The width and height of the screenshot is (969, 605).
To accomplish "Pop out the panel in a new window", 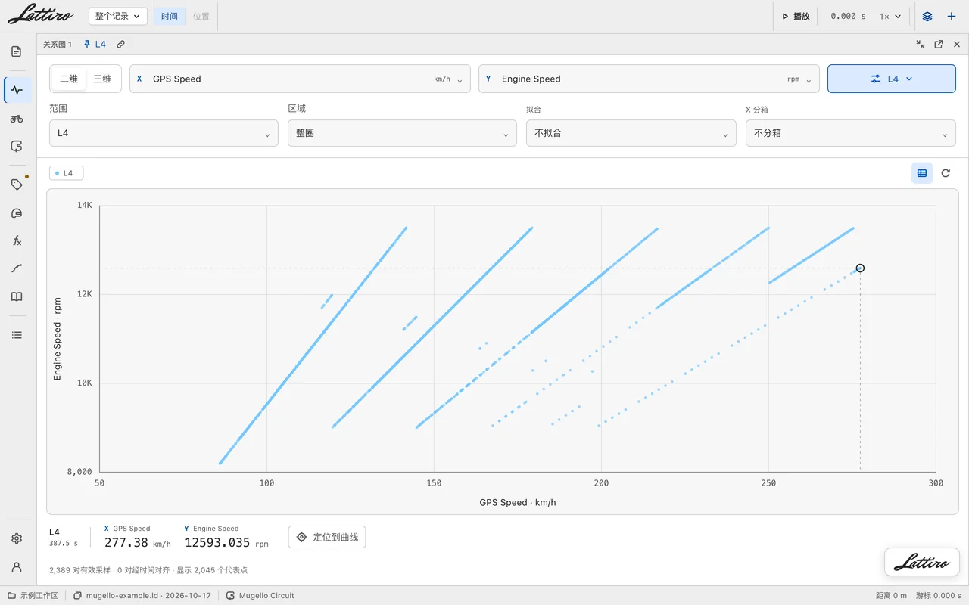I will 939,45.
